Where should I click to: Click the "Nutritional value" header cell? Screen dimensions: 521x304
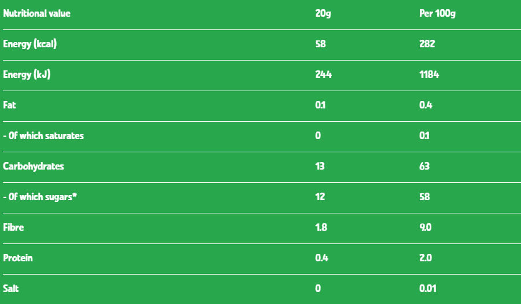tap(37, 13)
